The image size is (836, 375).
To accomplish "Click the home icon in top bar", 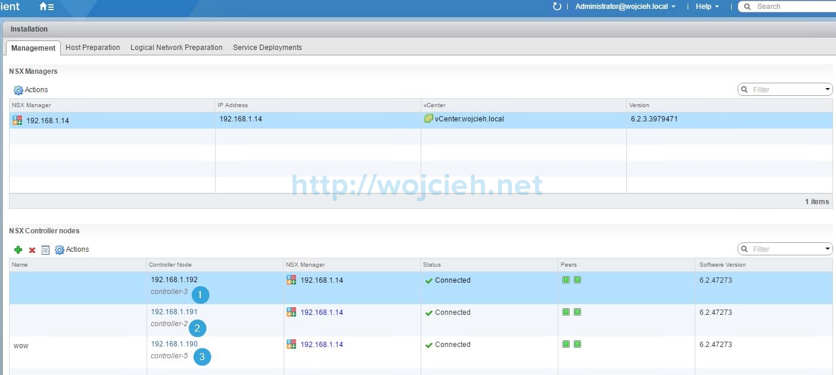I will click(x=46, y=7).
